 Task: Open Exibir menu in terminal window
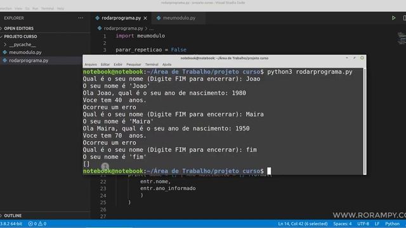pos(118,65)
